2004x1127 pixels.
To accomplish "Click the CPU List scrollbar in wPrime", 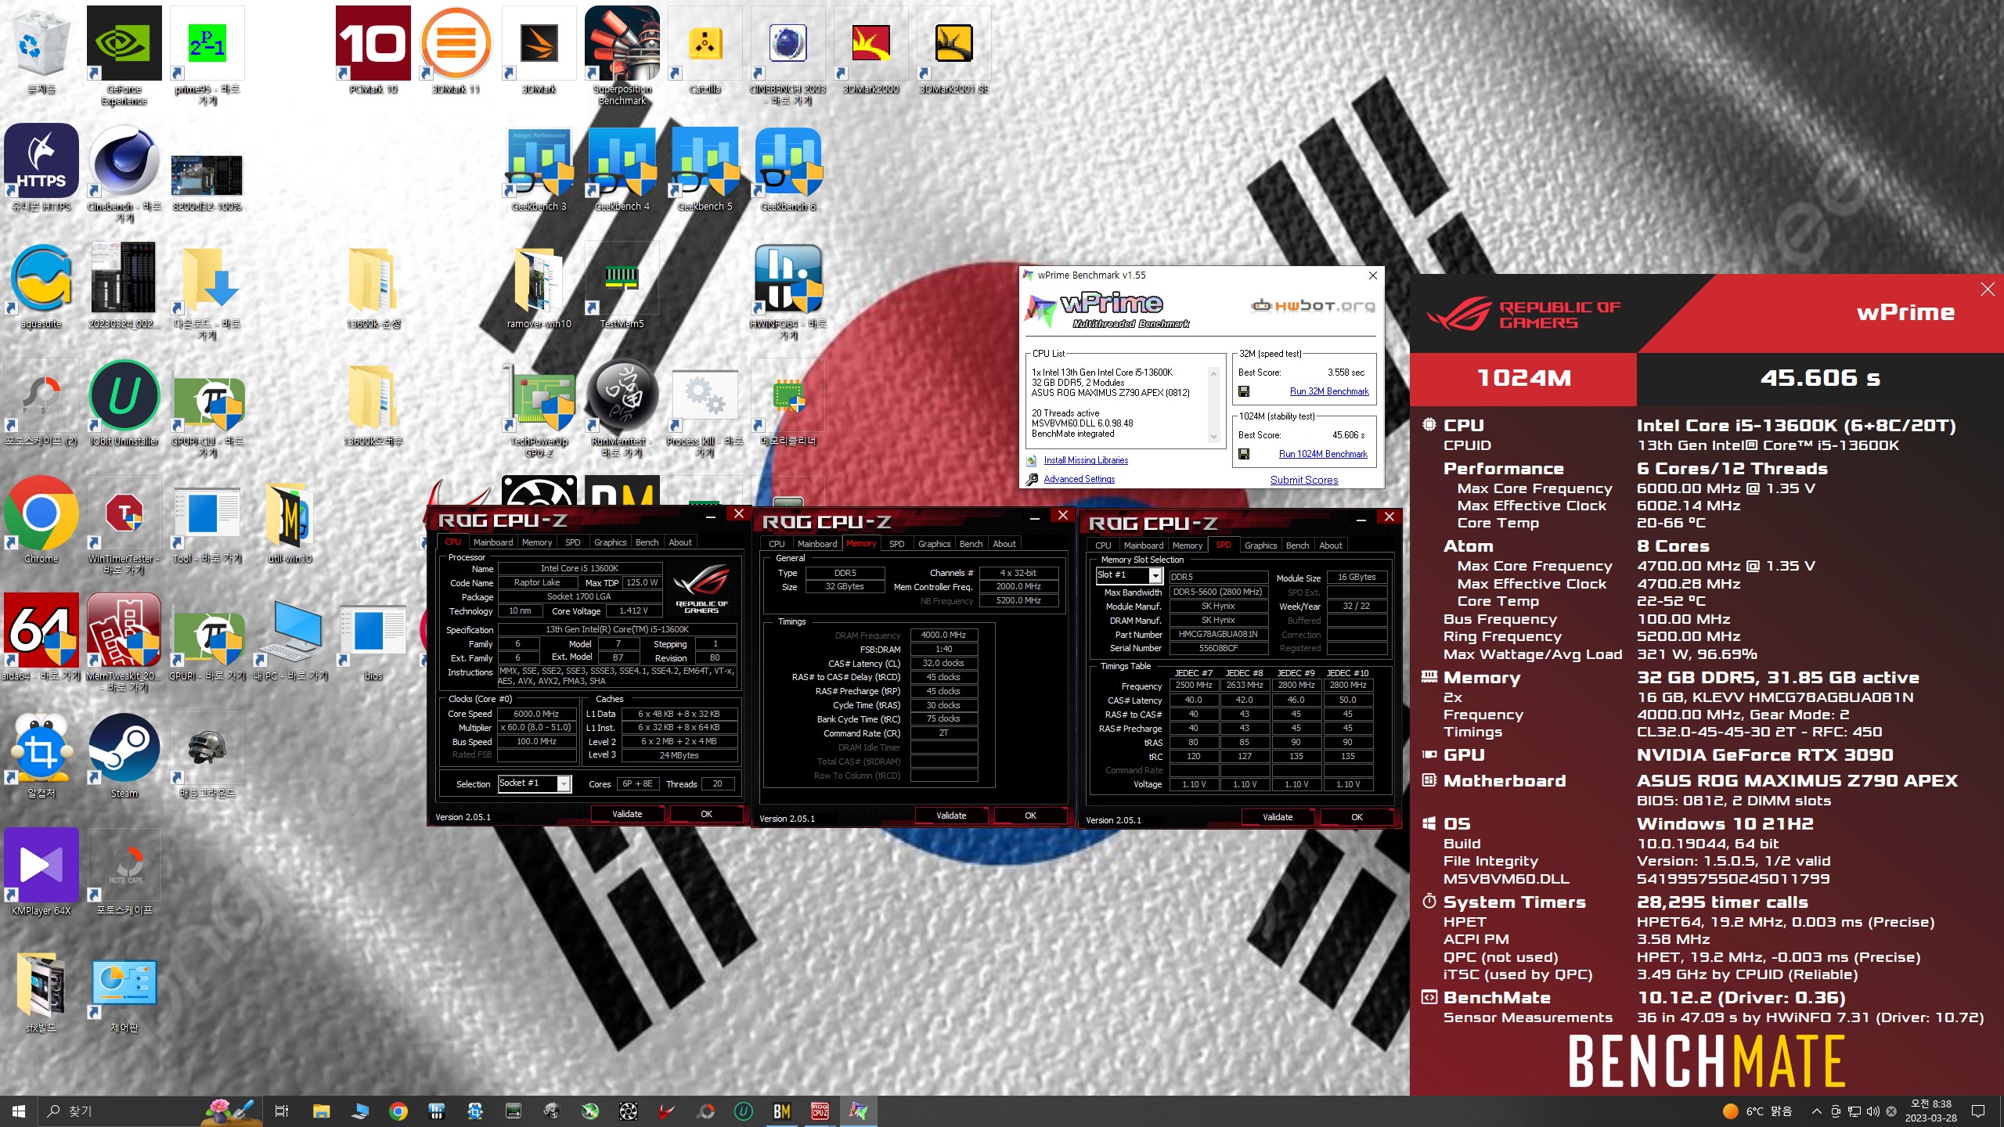I will click(1214, 405).
